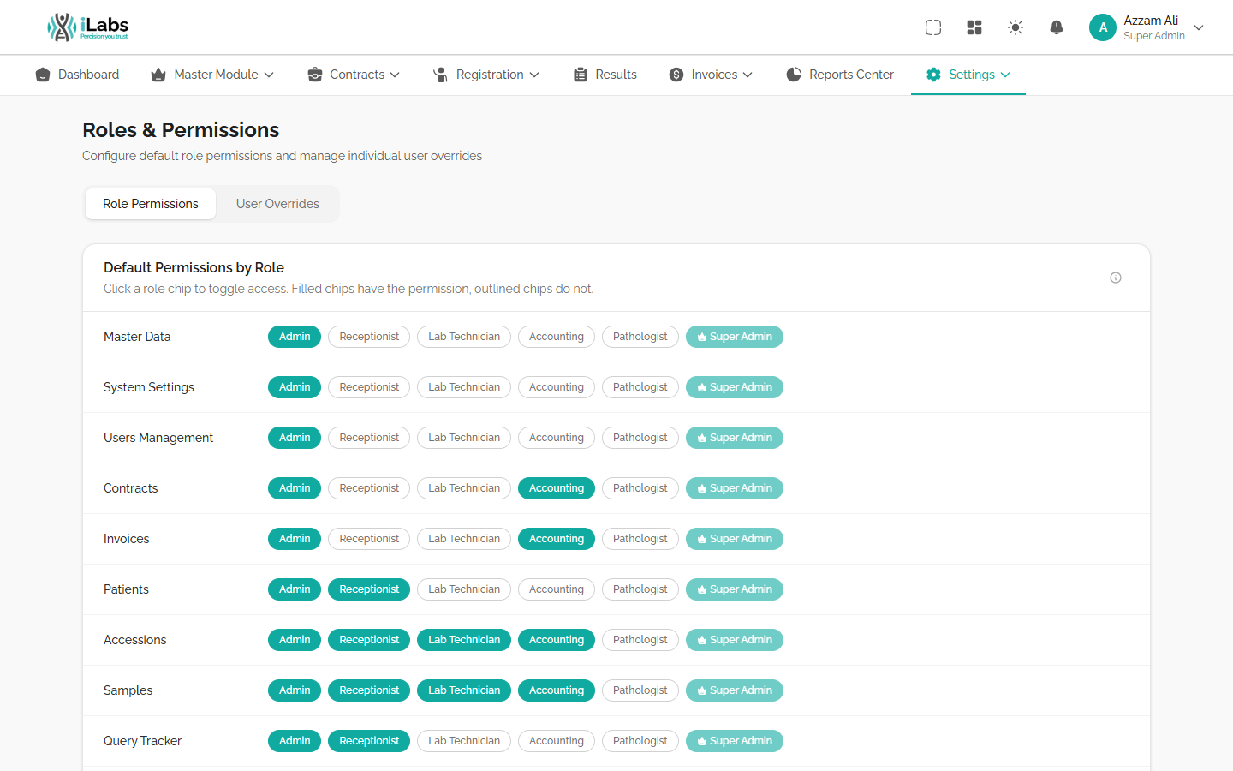1233x771 pixels.
Task: Toggle Admin chip for Master Data
Action: pyautogui.click(x=295, y=337)
